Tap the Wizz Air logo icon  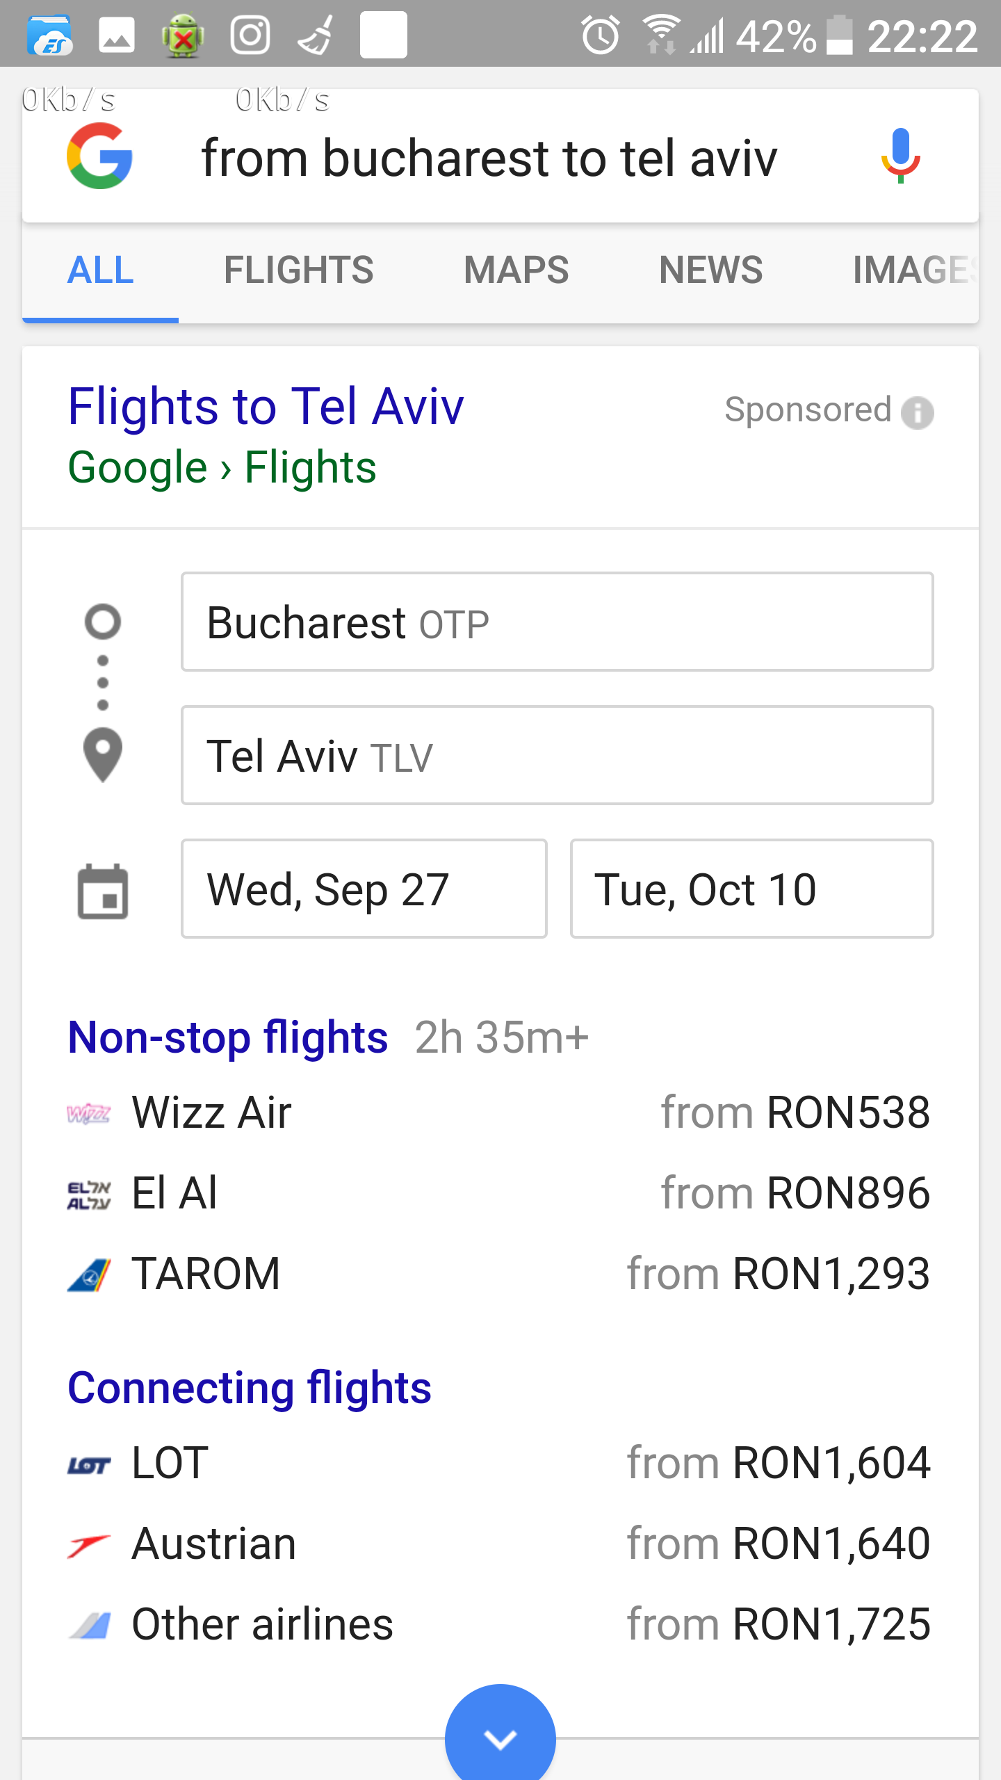(x=88, y=1113)
